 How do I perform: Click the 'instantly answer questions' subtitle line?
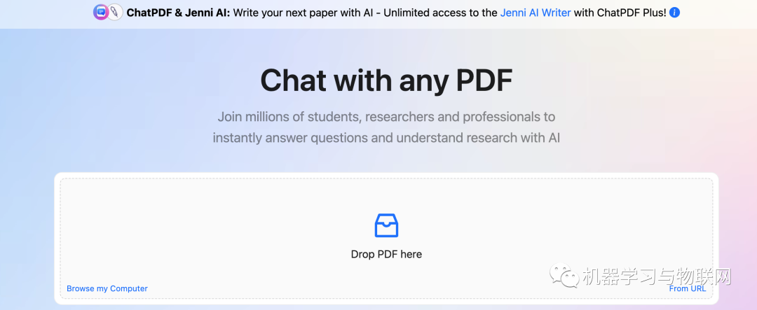pyautogui.click(x=386, y=138)
